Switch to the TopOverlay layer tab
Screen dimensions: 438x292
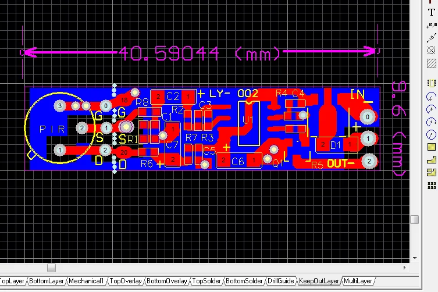pyautogui.click(x=126, y=281)
